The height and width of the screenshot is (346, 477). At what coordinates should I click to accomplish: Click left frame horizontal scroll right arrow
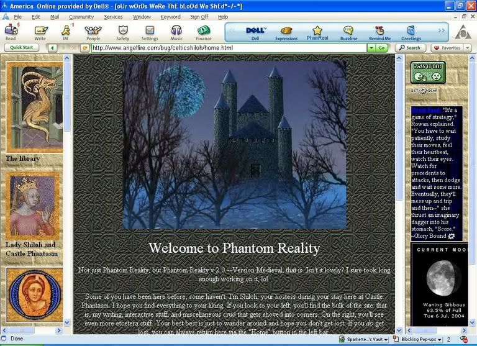tap(59, 330)
